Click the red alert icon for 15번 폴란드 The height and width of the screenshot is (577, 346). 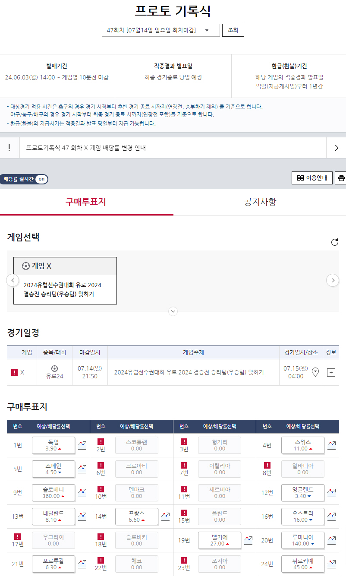point(184,513)
